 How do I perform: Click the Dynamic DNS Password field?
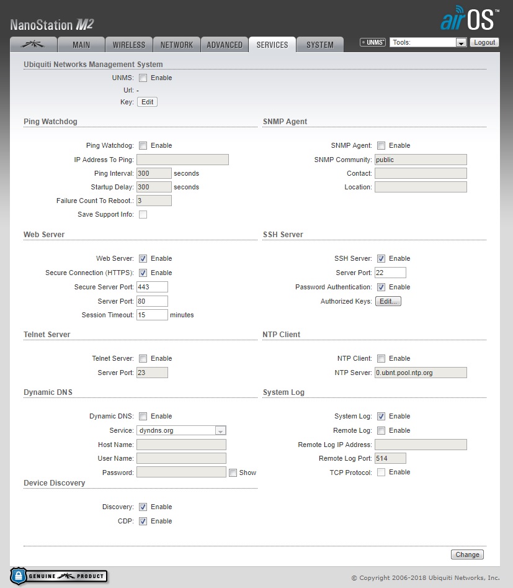[181, 472]
